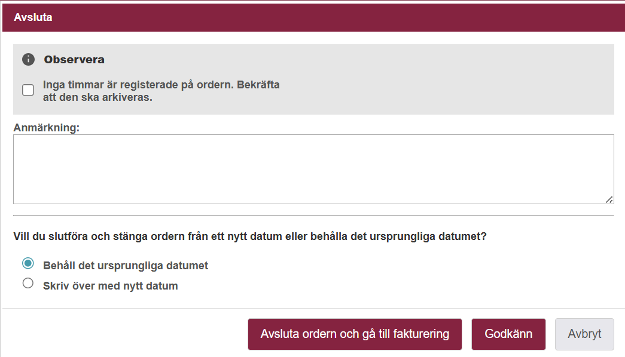Select the 'Behåll det ursprungliga datumet' radio button

coord(28,264)
